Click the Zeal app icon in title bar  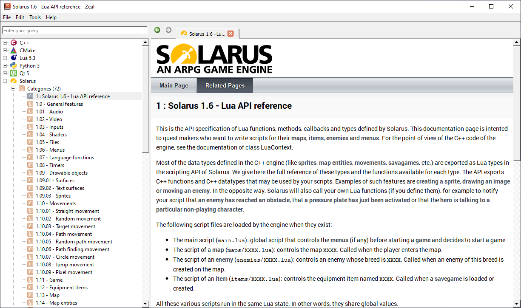point(7,6)
